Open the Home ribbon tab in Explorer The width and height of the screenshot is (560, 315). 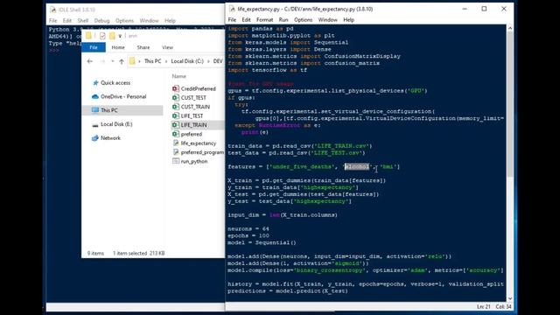pos(118,47)
